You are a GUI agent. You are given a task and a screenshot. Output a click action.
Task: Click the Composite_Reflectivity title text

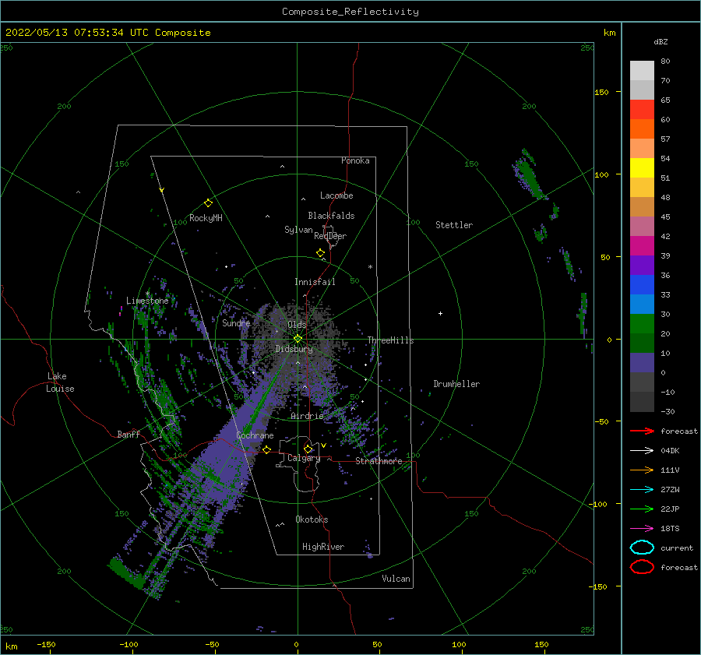point(350,12)
